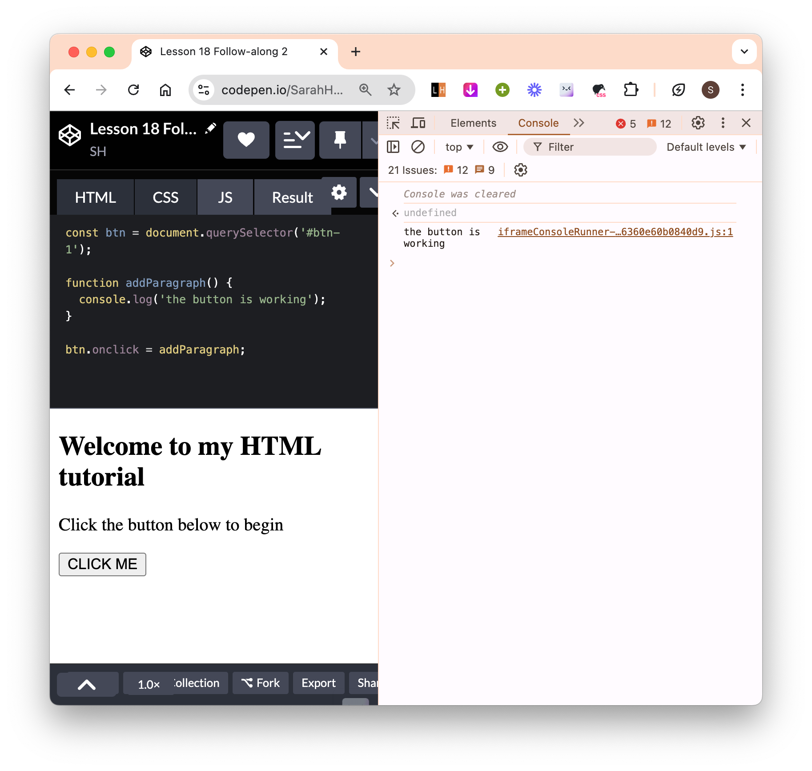
Task: Select the HTML editor tab
Action: [96, 197]
